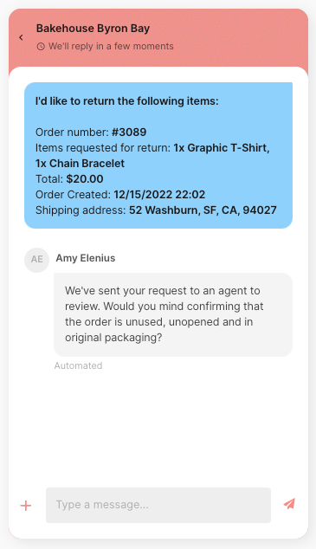
Task: Click the Automated label under message
Action: [79, 365]
